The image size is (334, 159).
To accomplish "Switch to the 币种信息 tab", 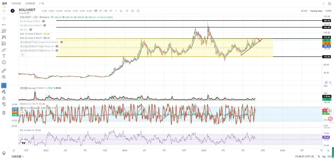I will [x=16, y=4].
